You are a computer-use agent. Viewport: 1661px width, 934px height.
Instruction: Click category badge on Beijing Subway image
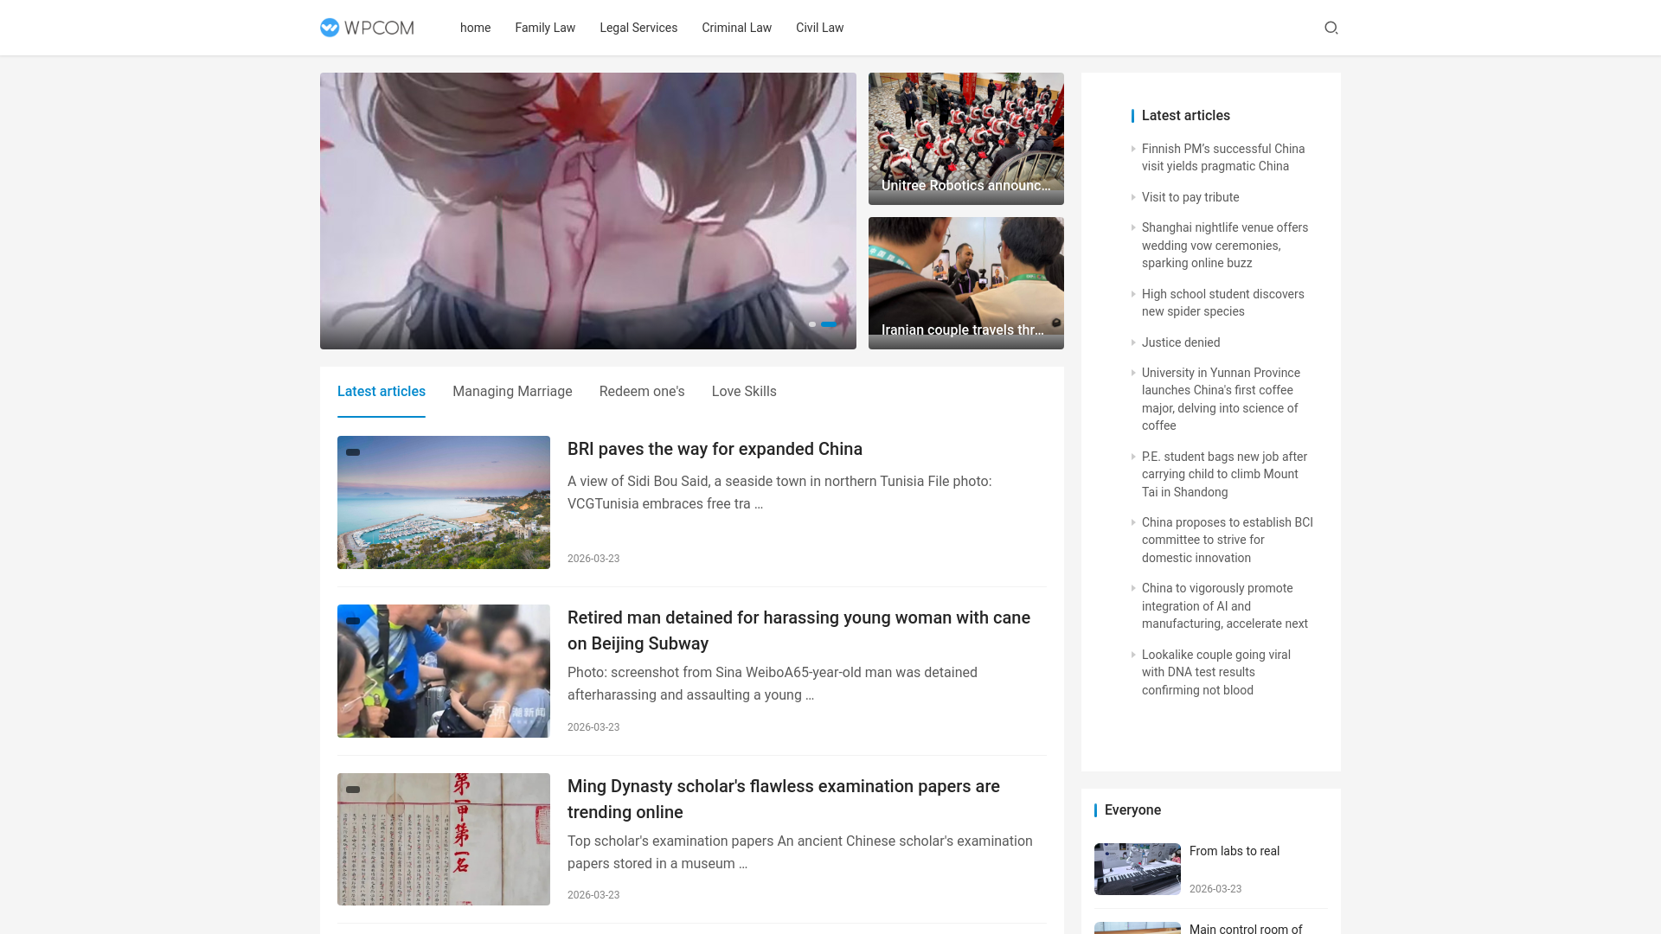pos(353,621)
